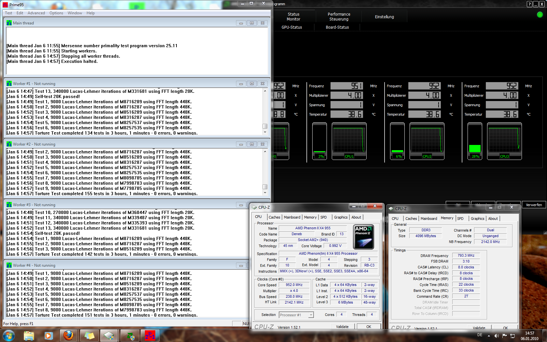
Task: Open the network tray icon
Action: 512,336
